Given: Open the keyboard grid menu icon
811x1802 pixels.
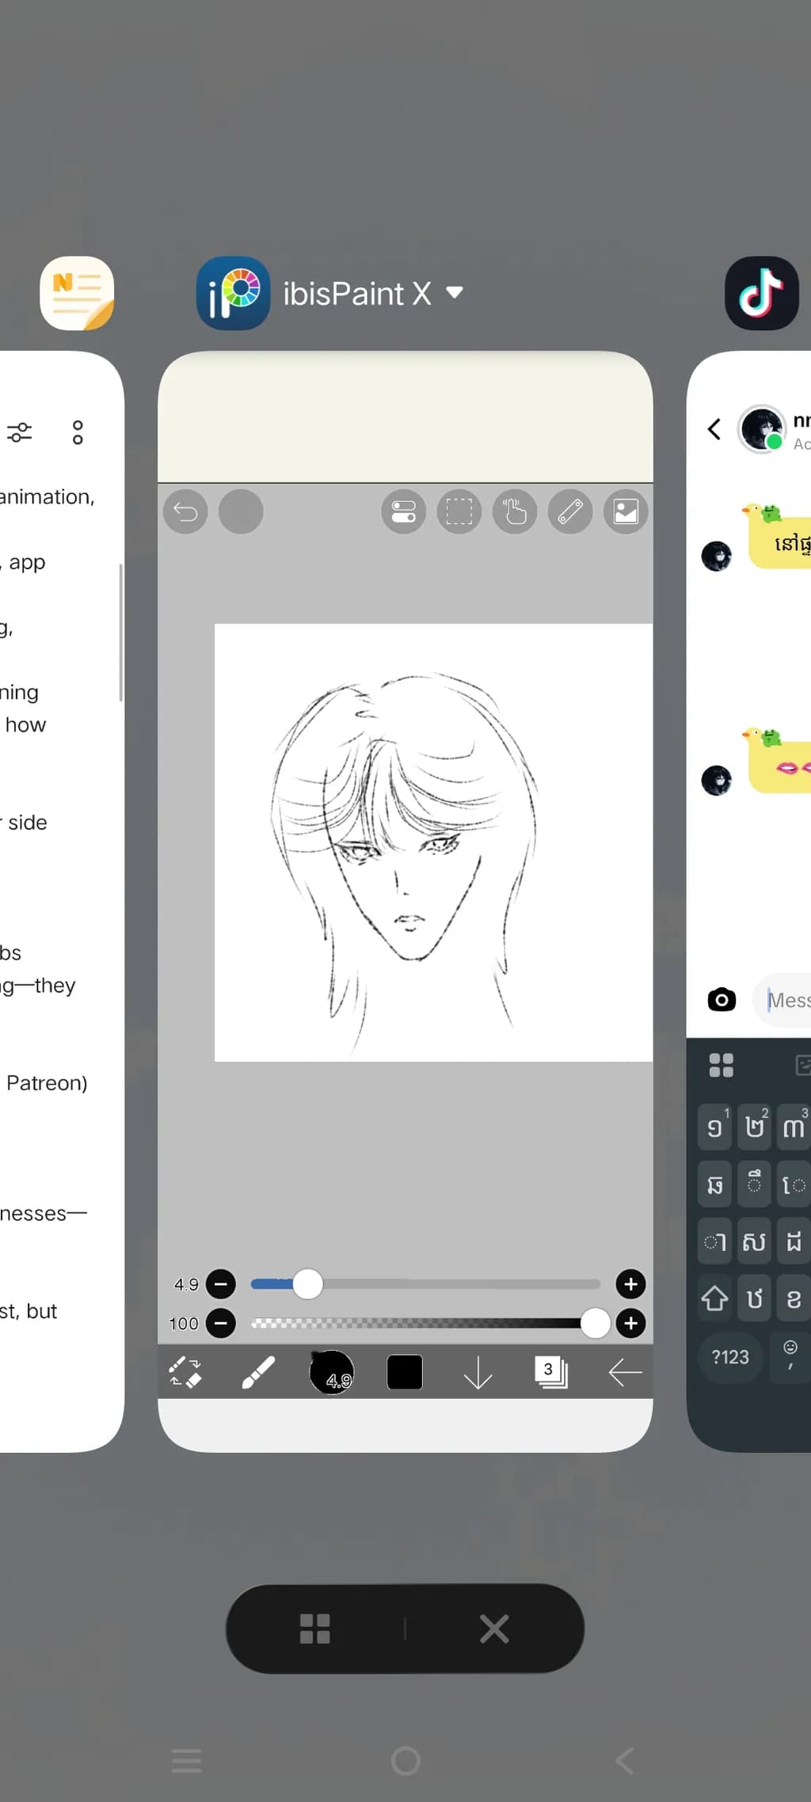Looking at the screenshot, I should point(722,1066).
